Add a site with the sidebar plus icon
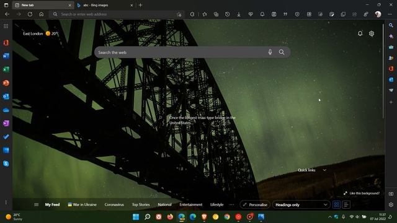The image size is (397, 223). (391, 102)
